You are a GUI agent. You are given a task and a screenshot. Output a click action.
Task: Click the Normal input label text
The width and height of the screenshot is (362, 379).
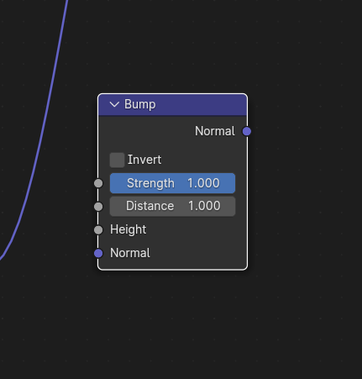[130, 253]
